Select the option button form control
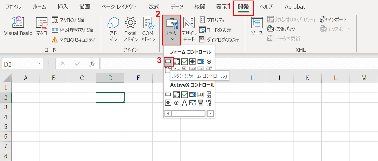 209,61
